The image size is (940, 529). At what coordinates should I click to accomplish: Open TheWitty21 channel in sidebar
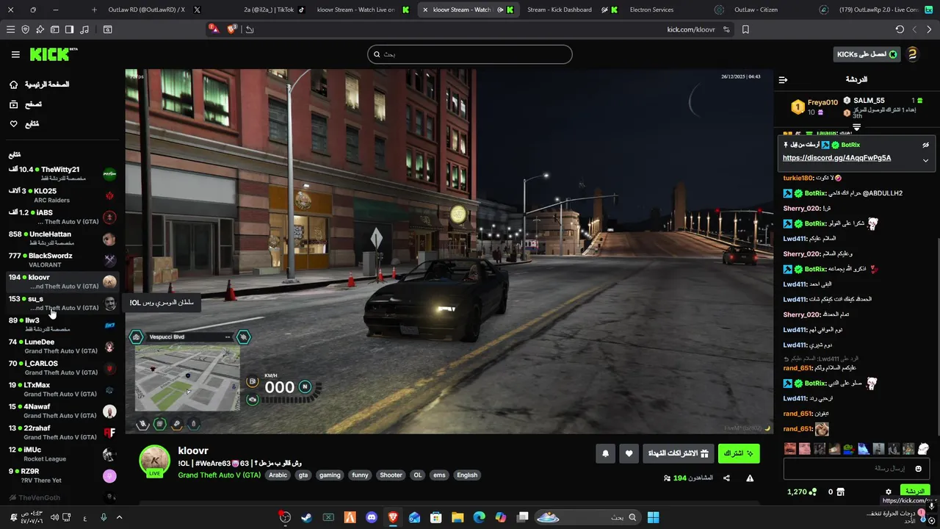[x=62, y=173]
